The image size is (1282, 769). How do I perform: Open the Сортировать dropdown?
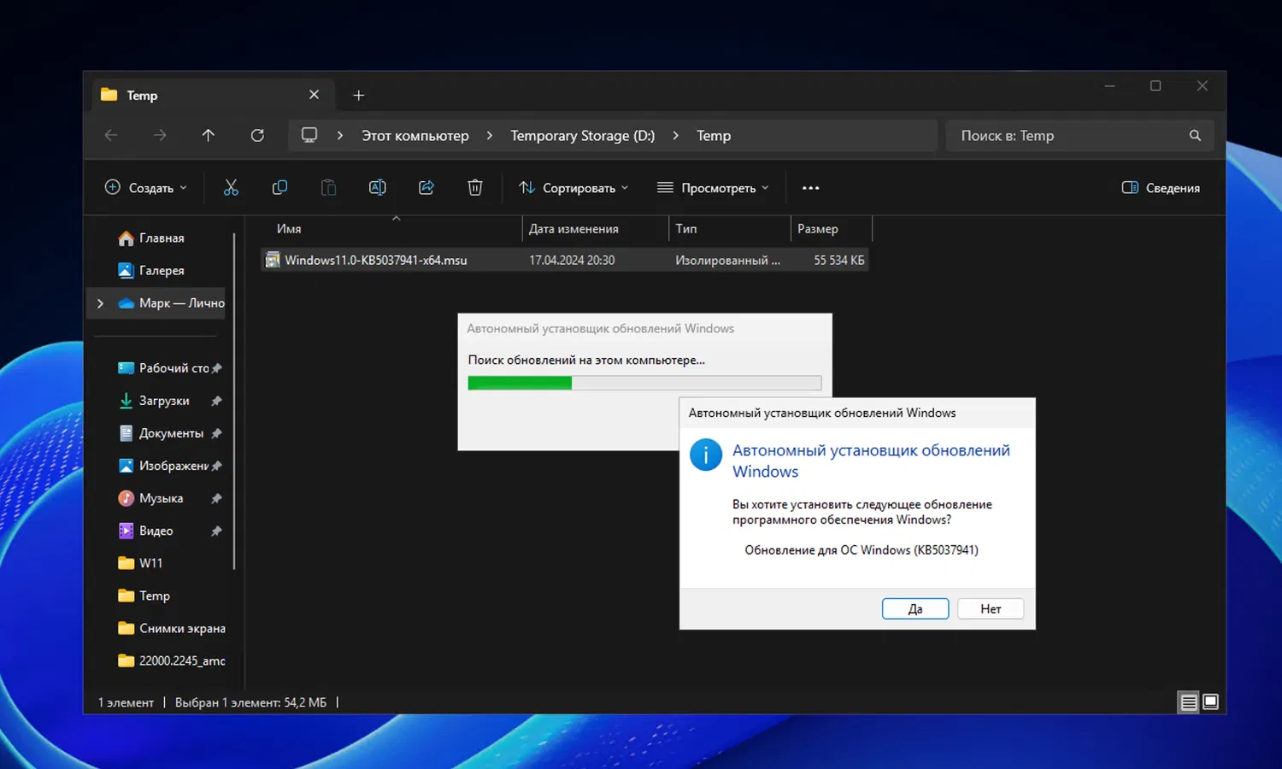(573, 188)
